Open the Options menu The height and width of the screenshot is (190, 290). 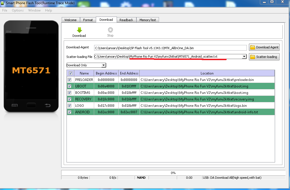pos(18,10)
